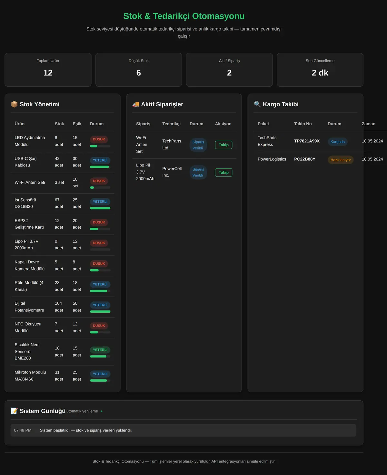Click the Takip No column header
The image size is (387, 475).
[303, 124]
